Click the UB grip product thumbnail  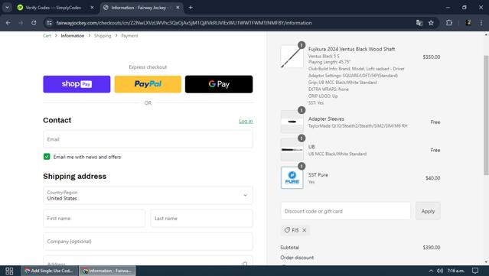tap(292, 150)
